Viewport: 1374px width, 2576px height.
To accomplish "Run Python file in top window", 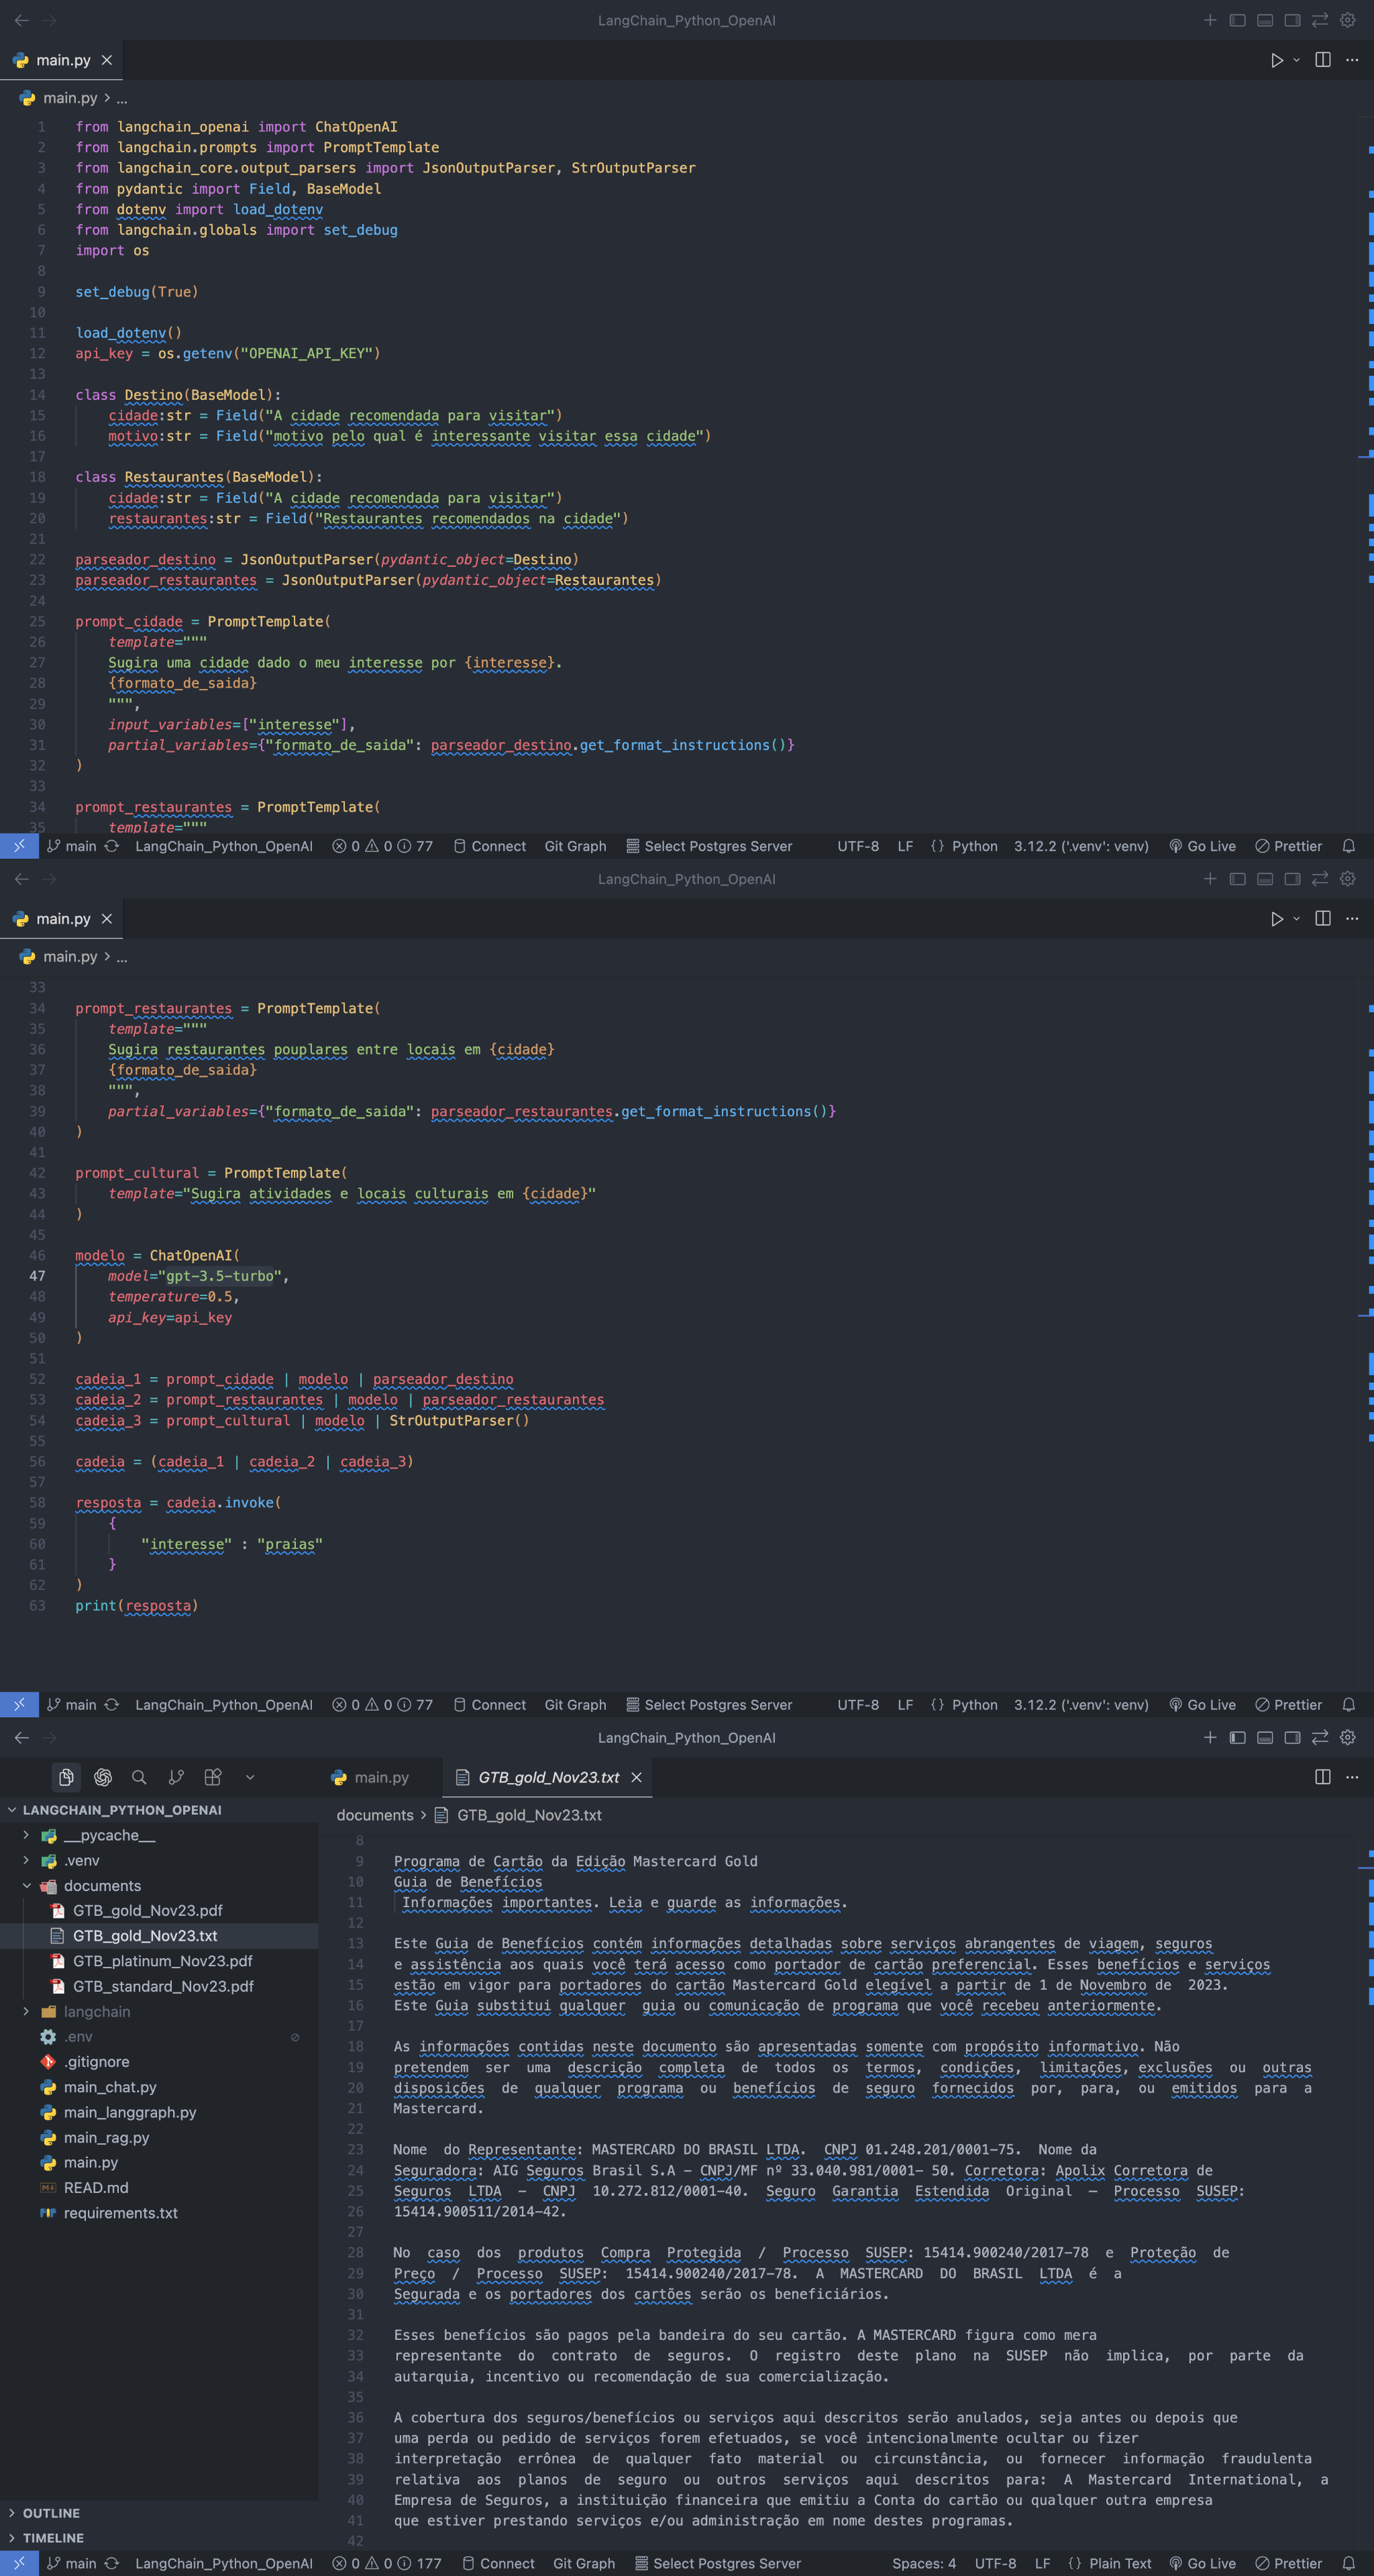I will click(1277, 60).
